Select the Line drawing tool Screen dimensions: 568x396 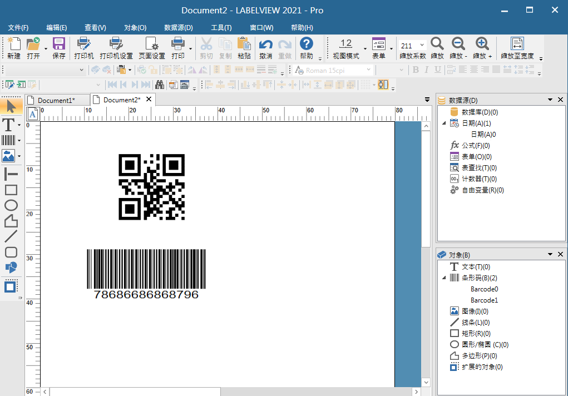[11, 236]
